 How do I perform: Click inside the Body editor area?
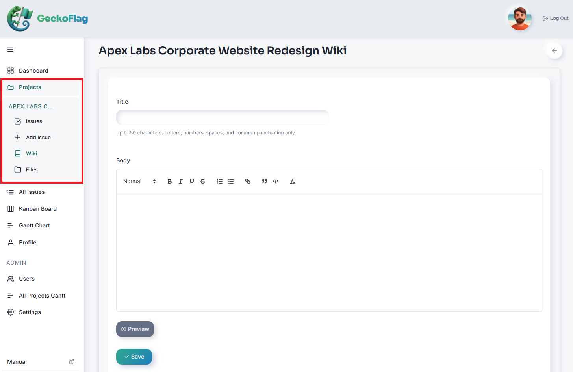tap(329, 252)
